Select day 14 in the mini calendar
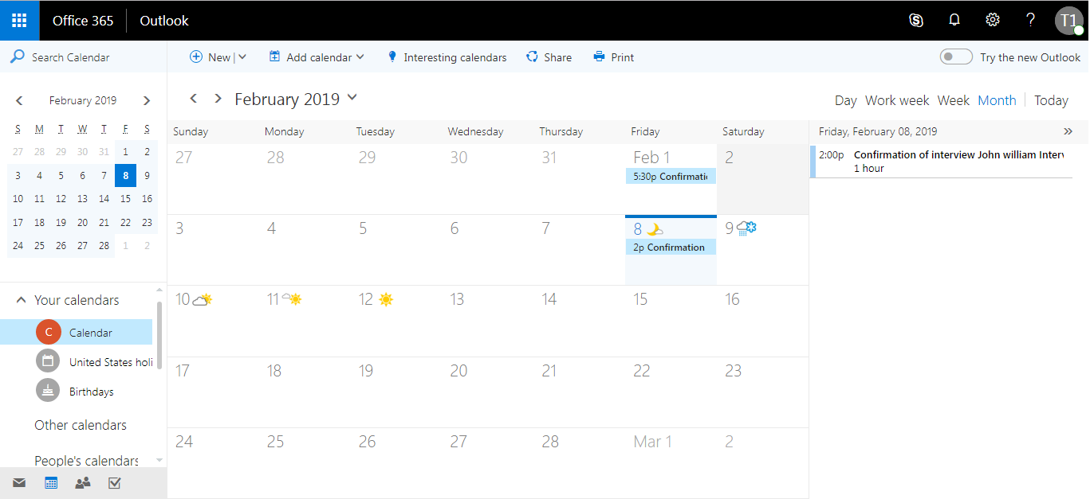 tap(104, 199)
